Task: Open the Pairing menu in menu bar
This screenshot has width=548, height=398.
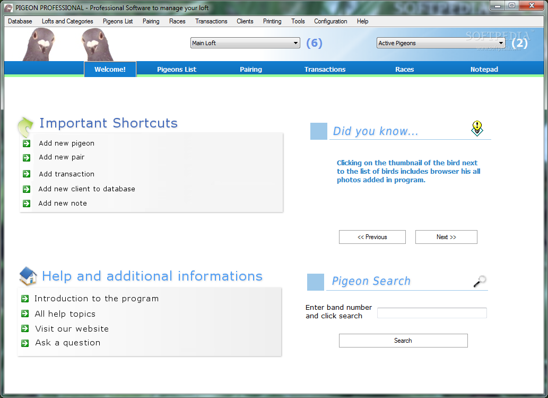Action: (x=151, y=21)
